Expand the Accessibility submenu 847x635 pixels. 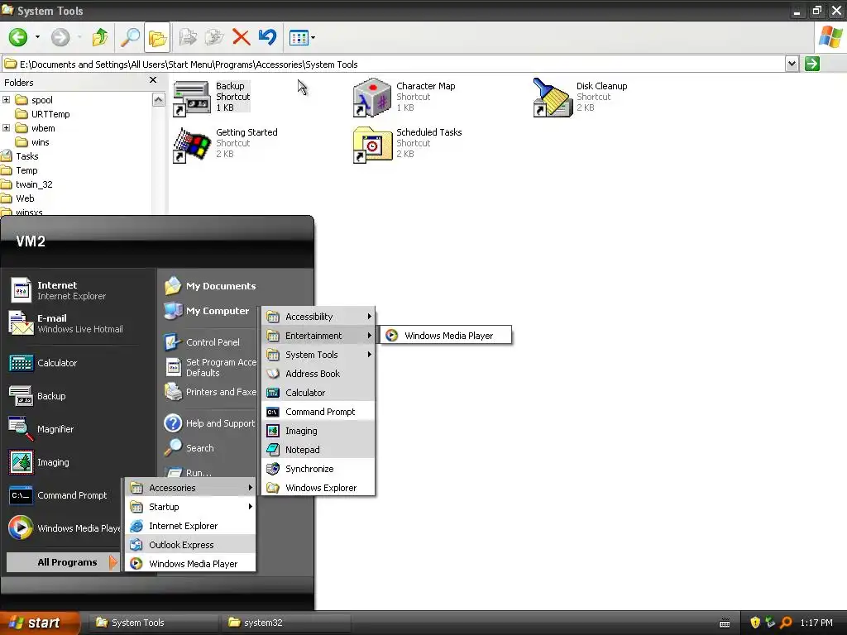coord(318,317)
